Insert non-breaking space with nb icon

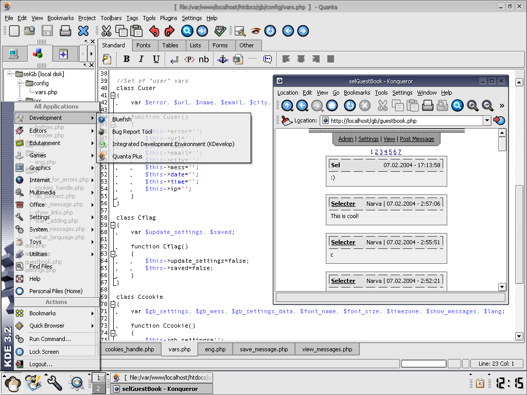(x=204, y=60)
